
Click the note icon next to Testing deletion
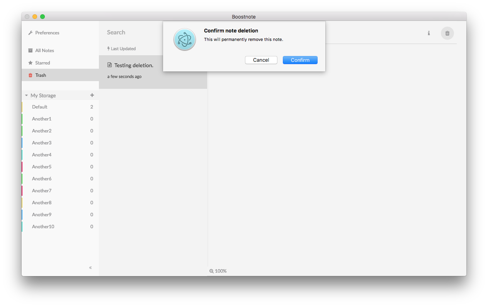109,65
